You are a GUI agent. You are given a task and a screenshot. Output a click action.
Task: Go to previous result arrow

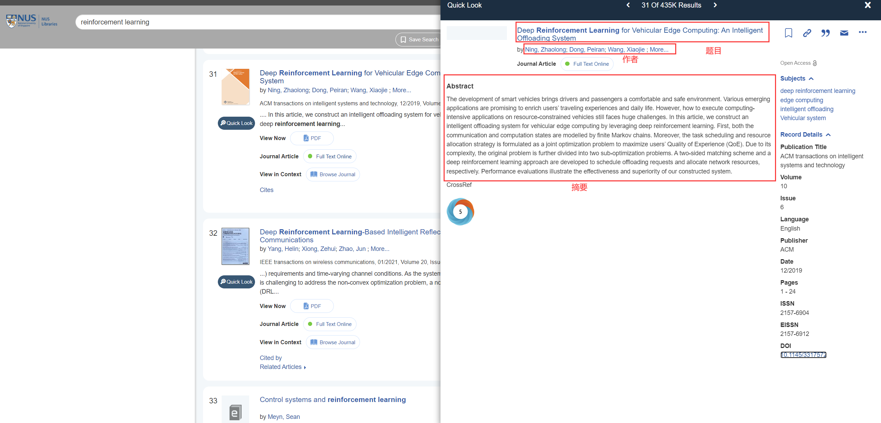pyautogui.click(x=628, y=5)
